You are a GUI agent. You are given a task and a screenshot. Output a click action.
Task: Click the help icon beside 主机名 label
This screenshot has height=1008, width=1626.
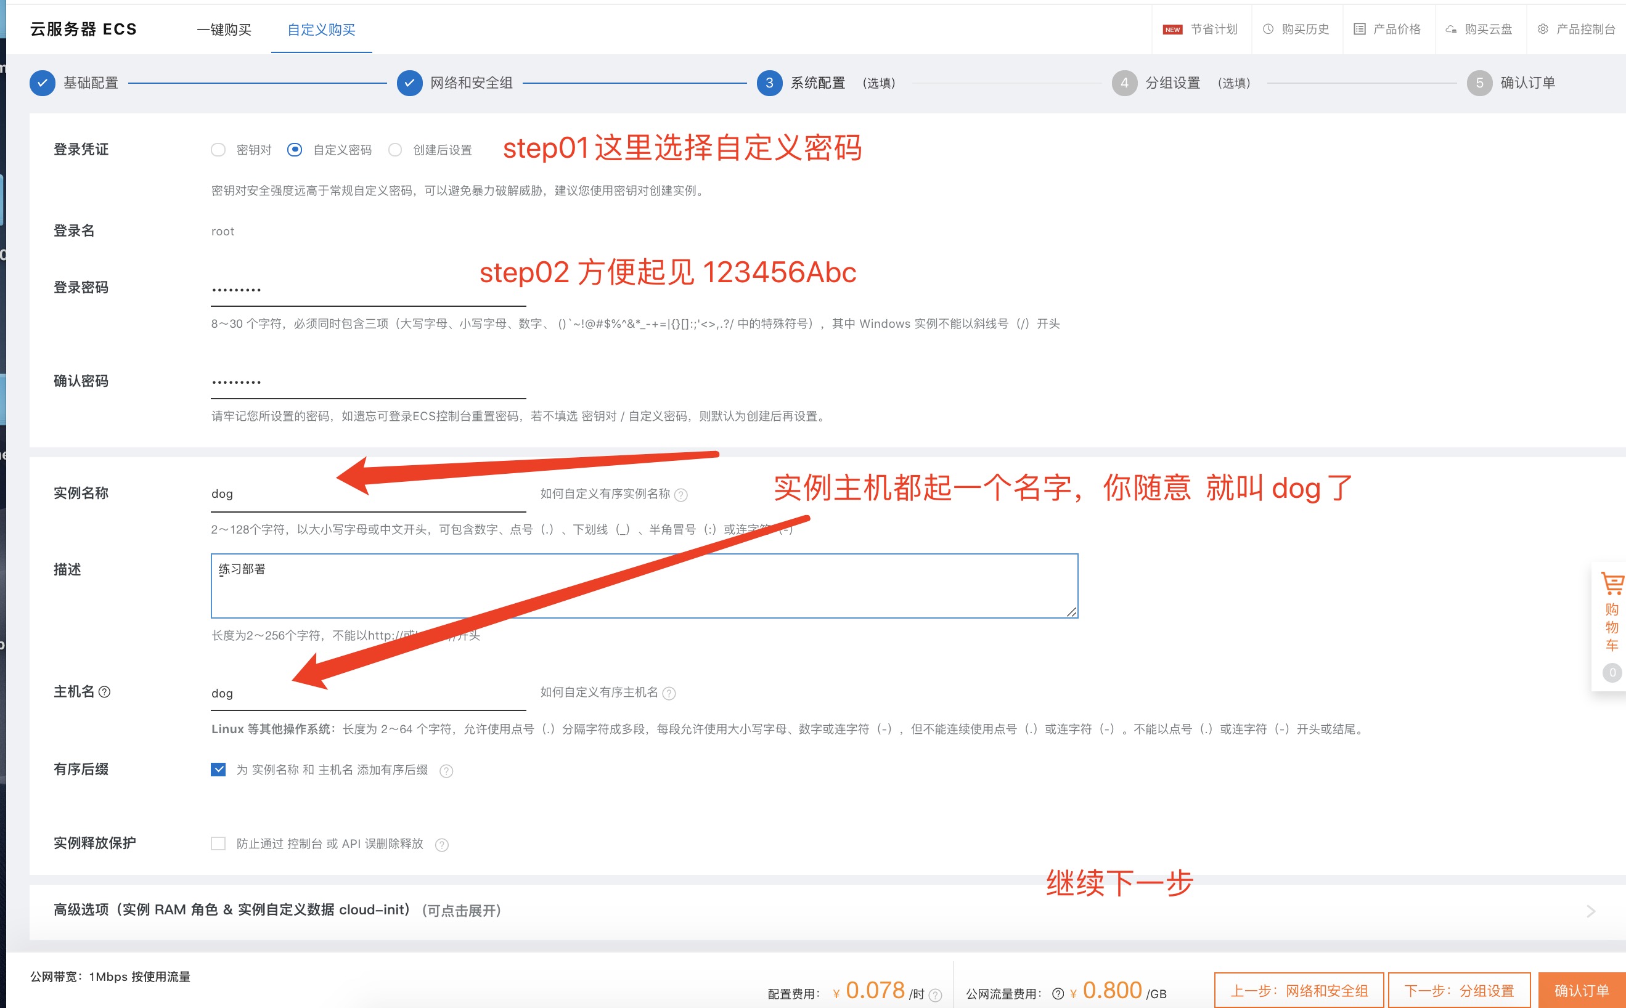105,692
